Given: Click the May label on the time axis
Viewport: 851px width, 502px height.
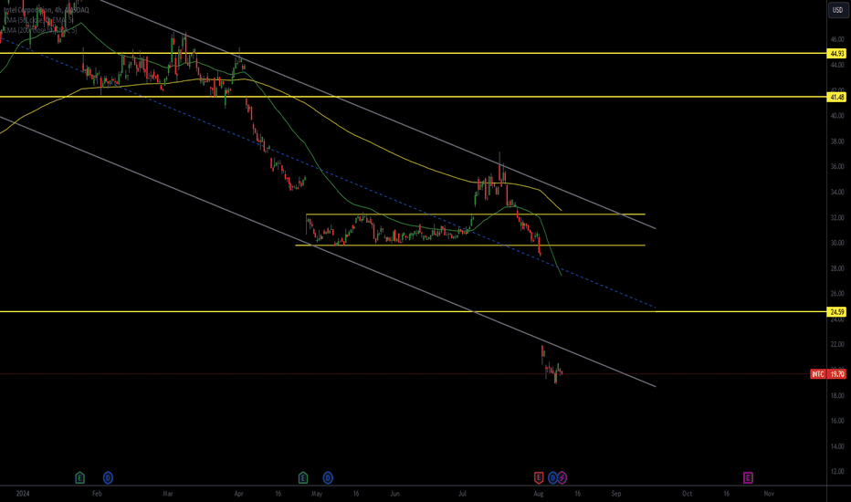Looking at the screenshot, I should pyautogui.click(x=317, y=494).
